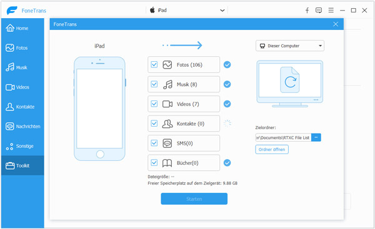Viewport: 375px width, 229px height.
Task: Open Nachrichten in sidebar
Action: (x=22, y=126)
